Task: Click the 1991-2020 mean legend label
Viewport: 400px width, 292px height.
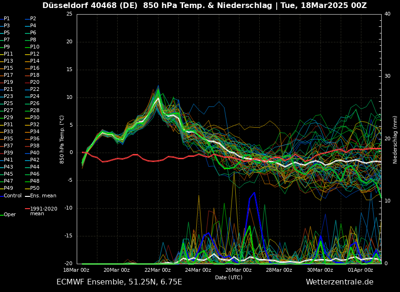Action: point(43,211)
